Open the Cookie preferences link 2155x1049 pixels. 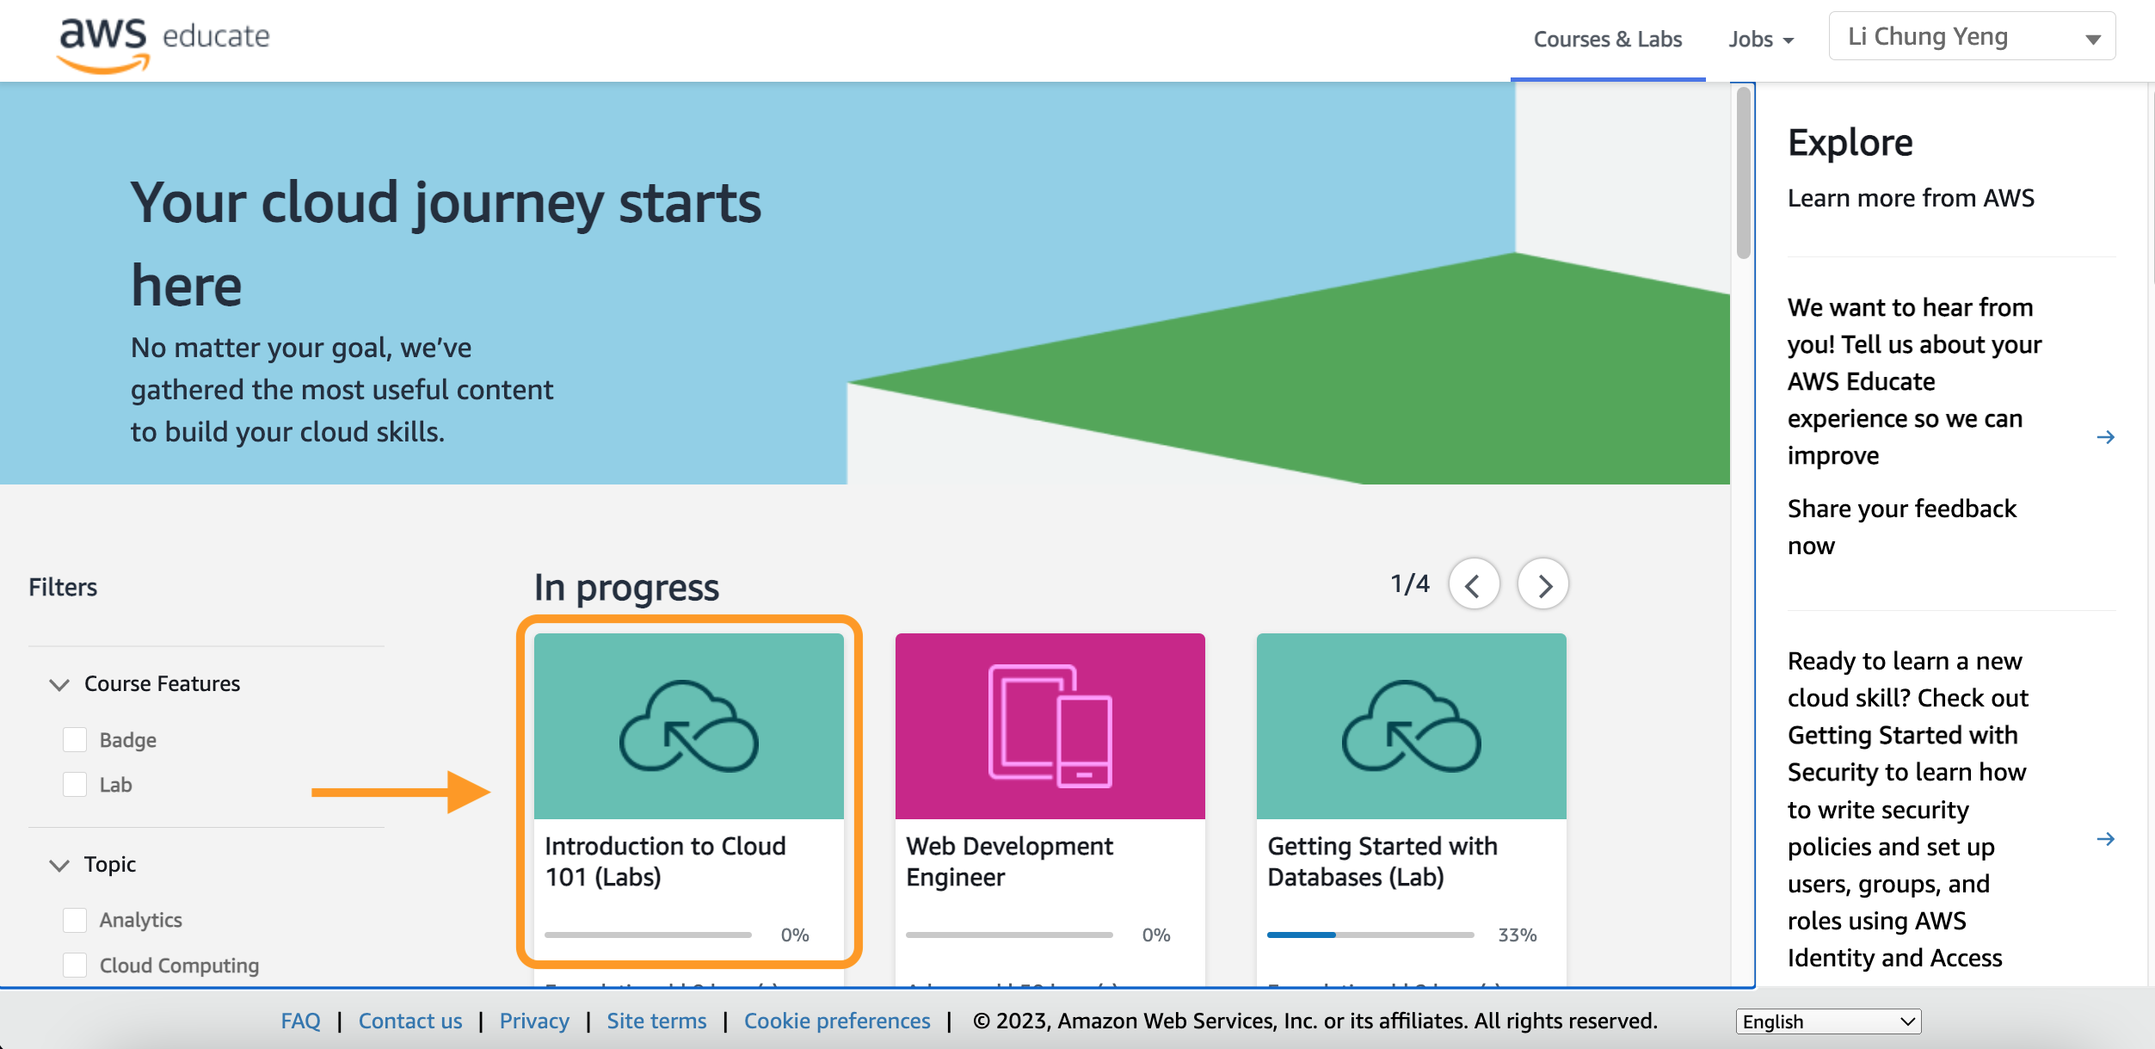click(x=836, y=1021)
